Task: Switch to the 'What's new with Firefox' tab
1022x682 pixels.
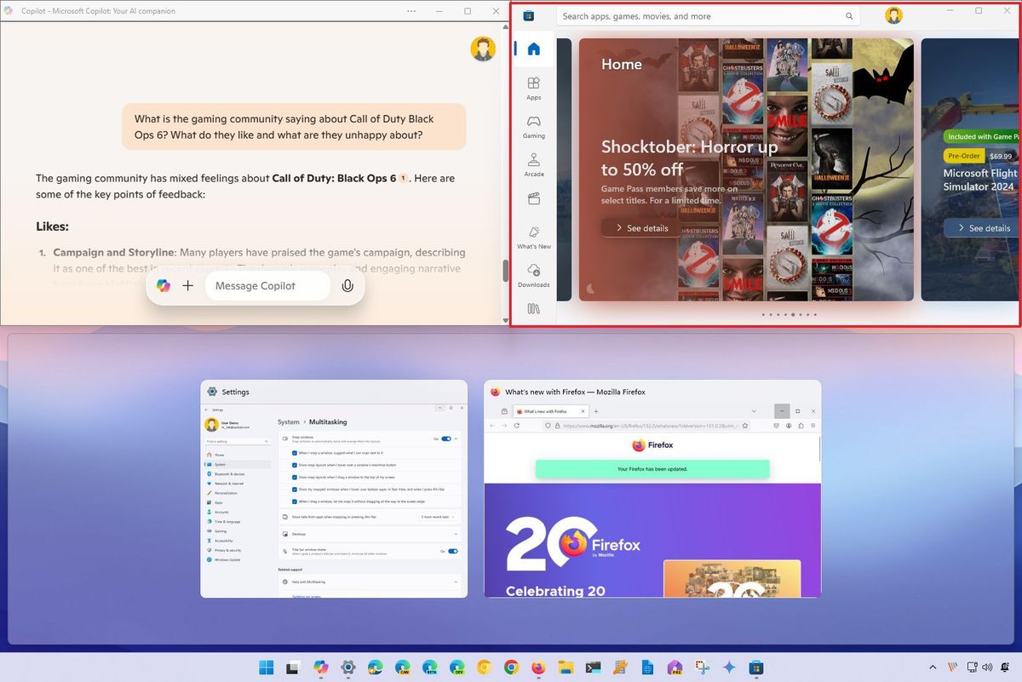Action: pyautogui.click(x=545, y=410)
